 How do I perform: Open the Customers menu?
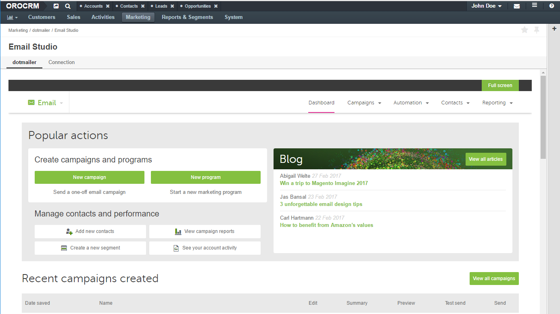tap(42, 17)
